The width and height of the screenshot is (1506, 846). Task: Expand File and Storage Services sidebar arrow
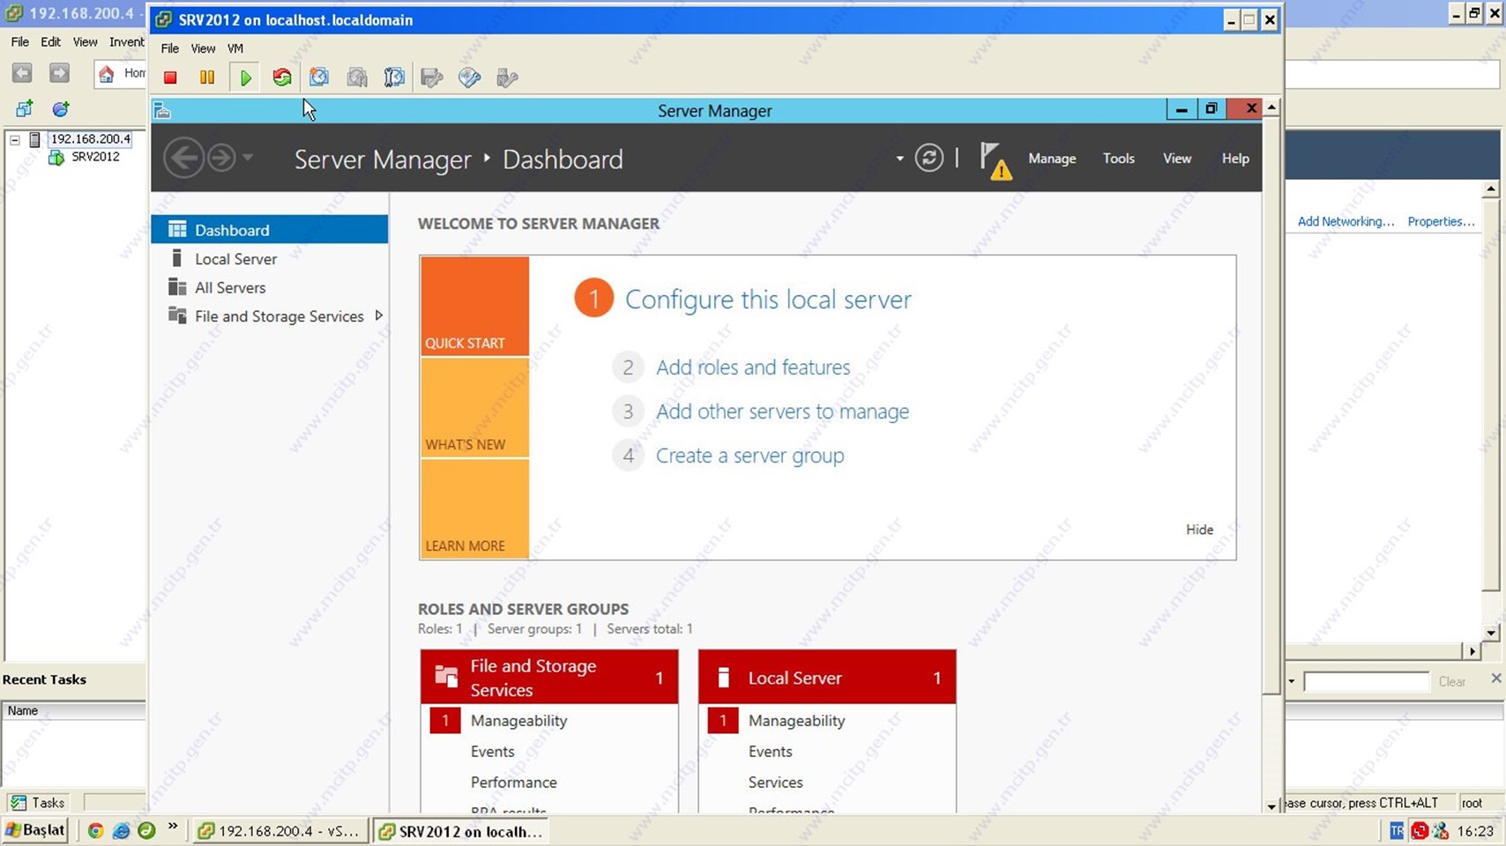point(379,315)
